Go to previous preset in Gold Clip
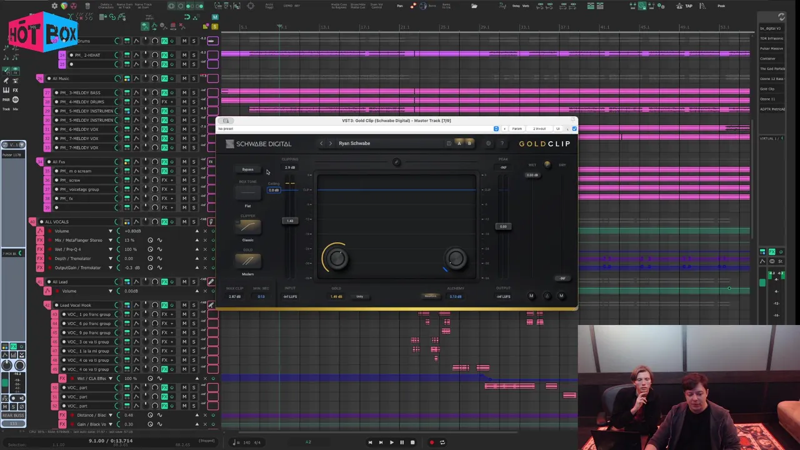This screenshot has height=450, width=800. tap(321, 144)
